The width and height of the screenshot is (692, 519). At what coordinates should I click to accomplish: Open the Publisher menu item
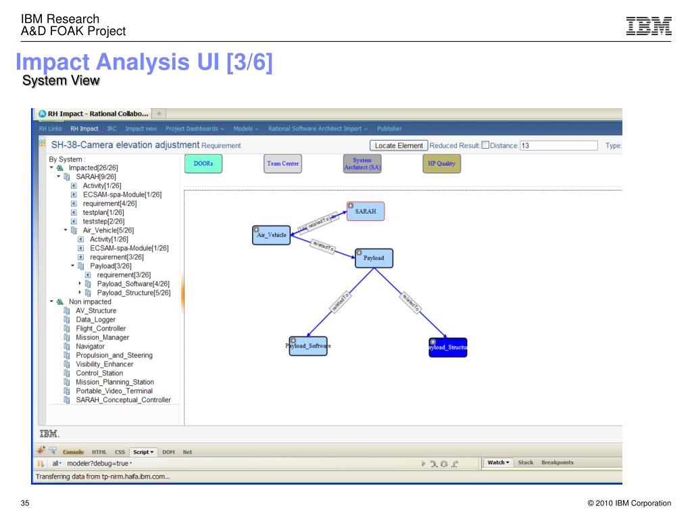tap(389, 129)
